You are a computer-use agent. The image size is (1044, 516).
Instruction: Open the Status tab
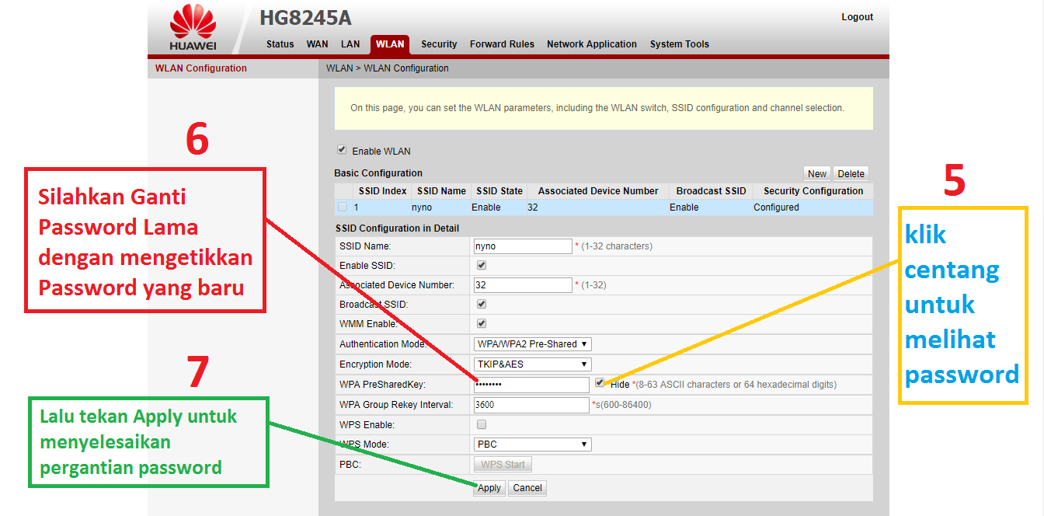click(x=280, y=44)
